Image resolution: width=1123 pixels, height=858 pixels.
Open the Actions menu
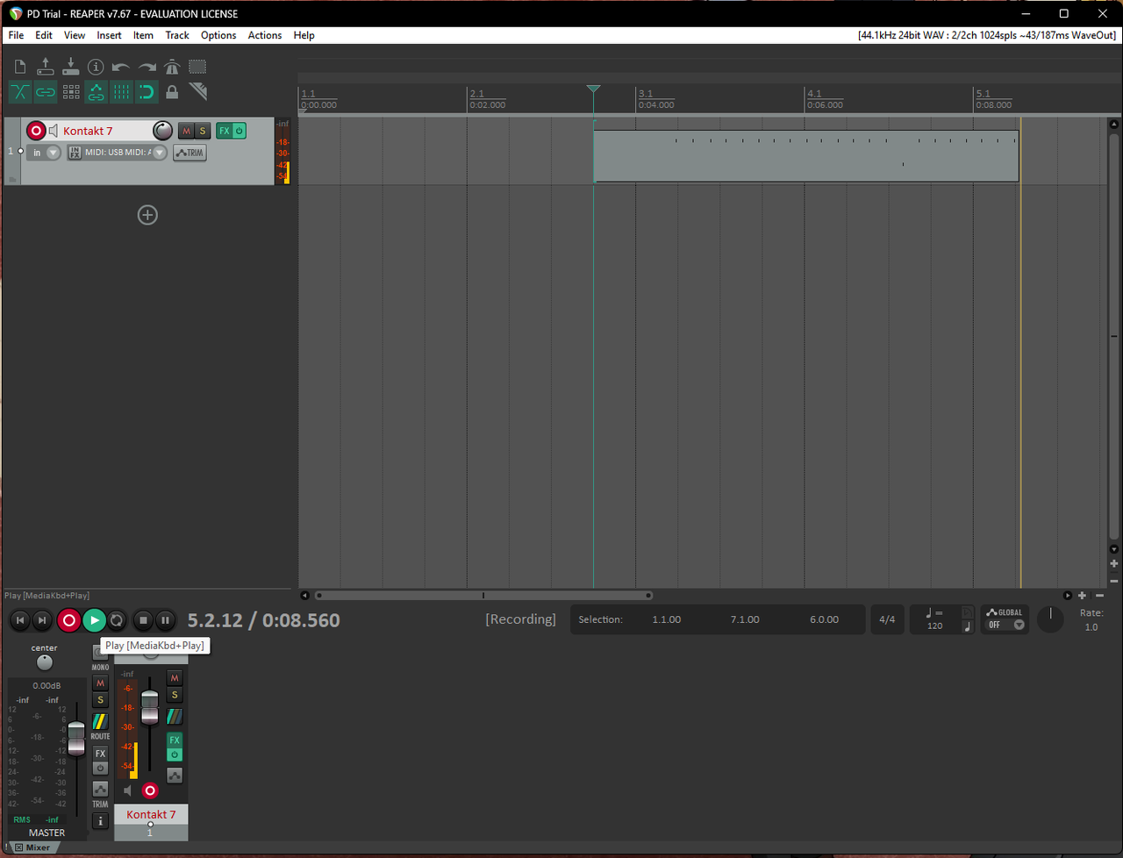click(x=264, y=35)
